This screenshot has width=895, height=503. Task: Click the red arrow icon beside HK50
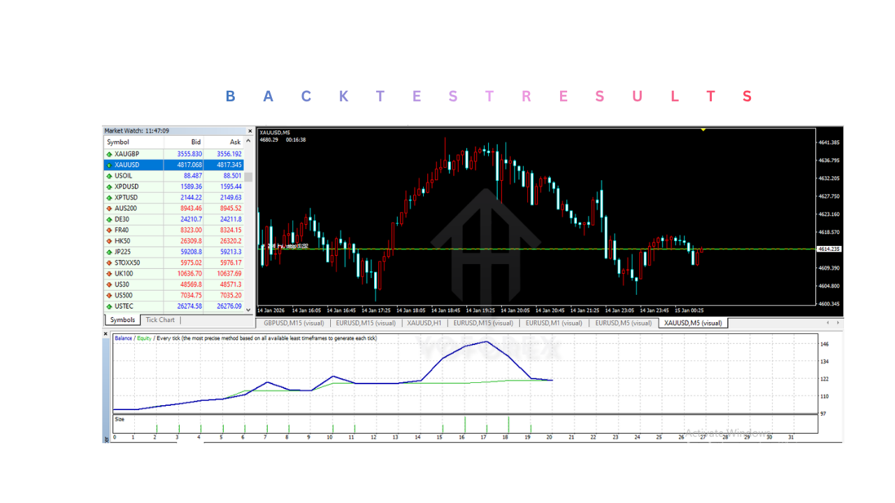[x=109, y=241]
